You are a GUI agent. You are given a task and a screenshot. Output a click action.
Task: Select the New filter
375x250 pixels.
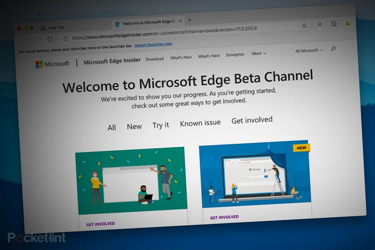tap(134, 126)
